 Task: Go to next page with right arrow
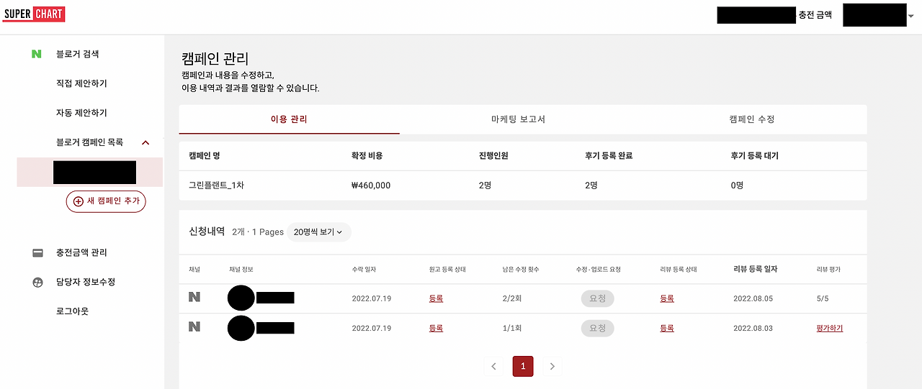[552, 366]
